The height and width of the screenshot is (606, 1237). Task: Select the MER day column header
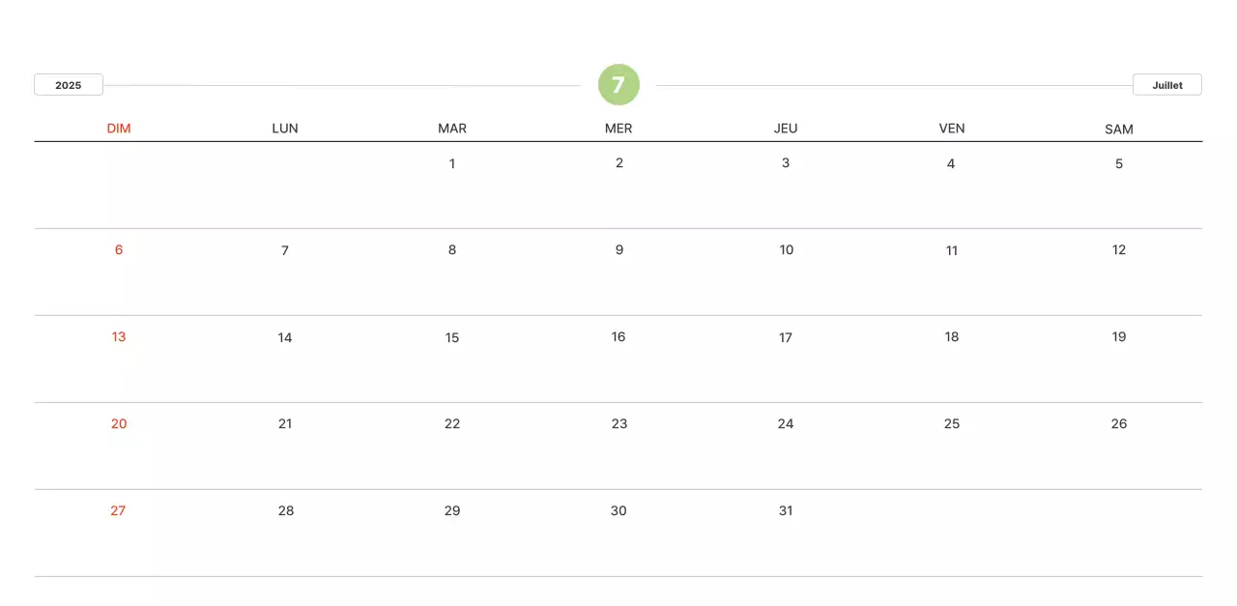(618, 129)
